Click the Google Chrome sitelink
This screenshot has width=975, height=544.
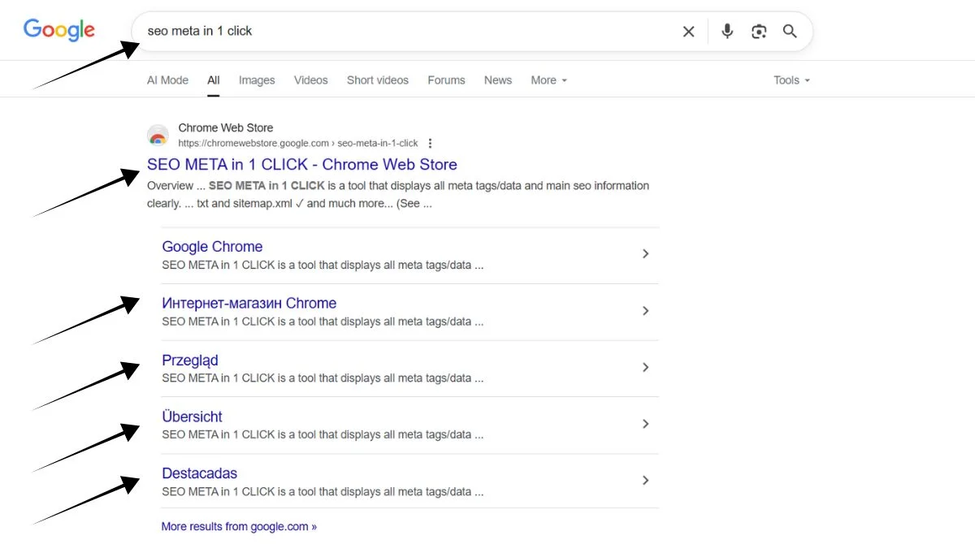coord(212,247)
